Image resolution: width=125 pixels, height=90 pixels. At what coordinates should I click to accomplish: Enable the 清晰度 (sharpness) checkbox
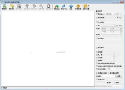[x=97, y=61]
